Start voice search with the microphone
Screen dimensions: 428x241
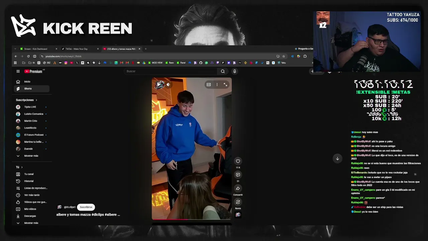click(x=234, y=71)
